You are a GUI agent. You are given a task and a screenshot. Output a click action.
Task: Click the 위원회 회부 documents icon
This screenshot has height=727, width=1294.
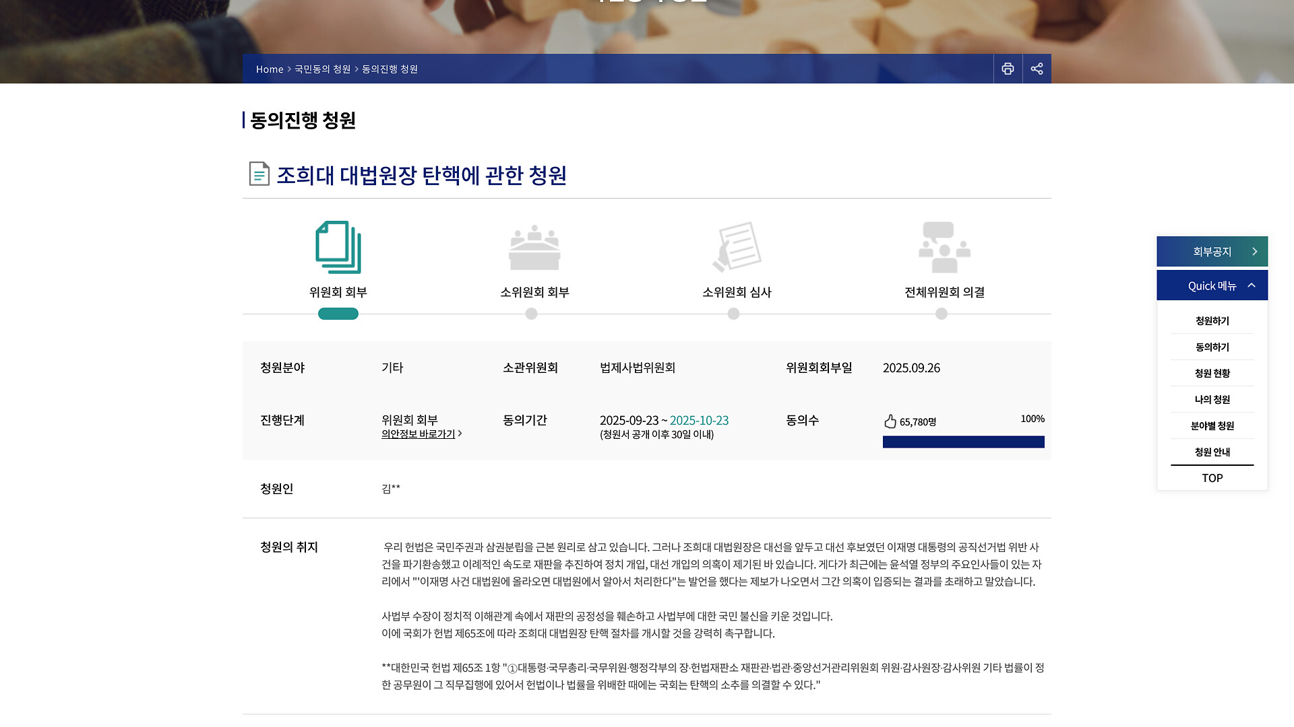click(338, 247)
